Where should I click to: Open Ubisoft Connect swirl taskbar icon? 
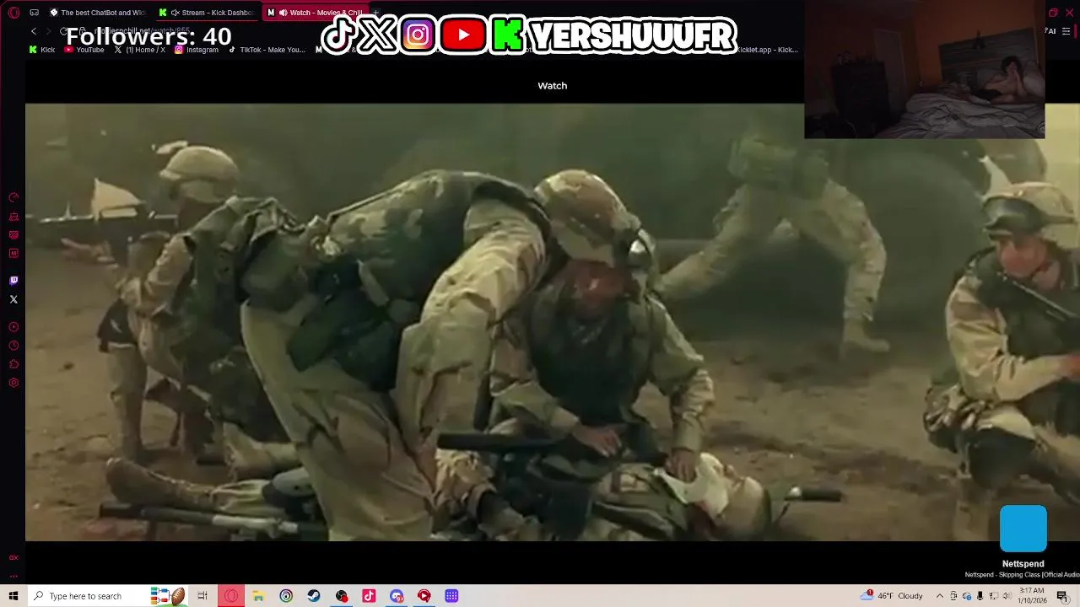[286, 596]
